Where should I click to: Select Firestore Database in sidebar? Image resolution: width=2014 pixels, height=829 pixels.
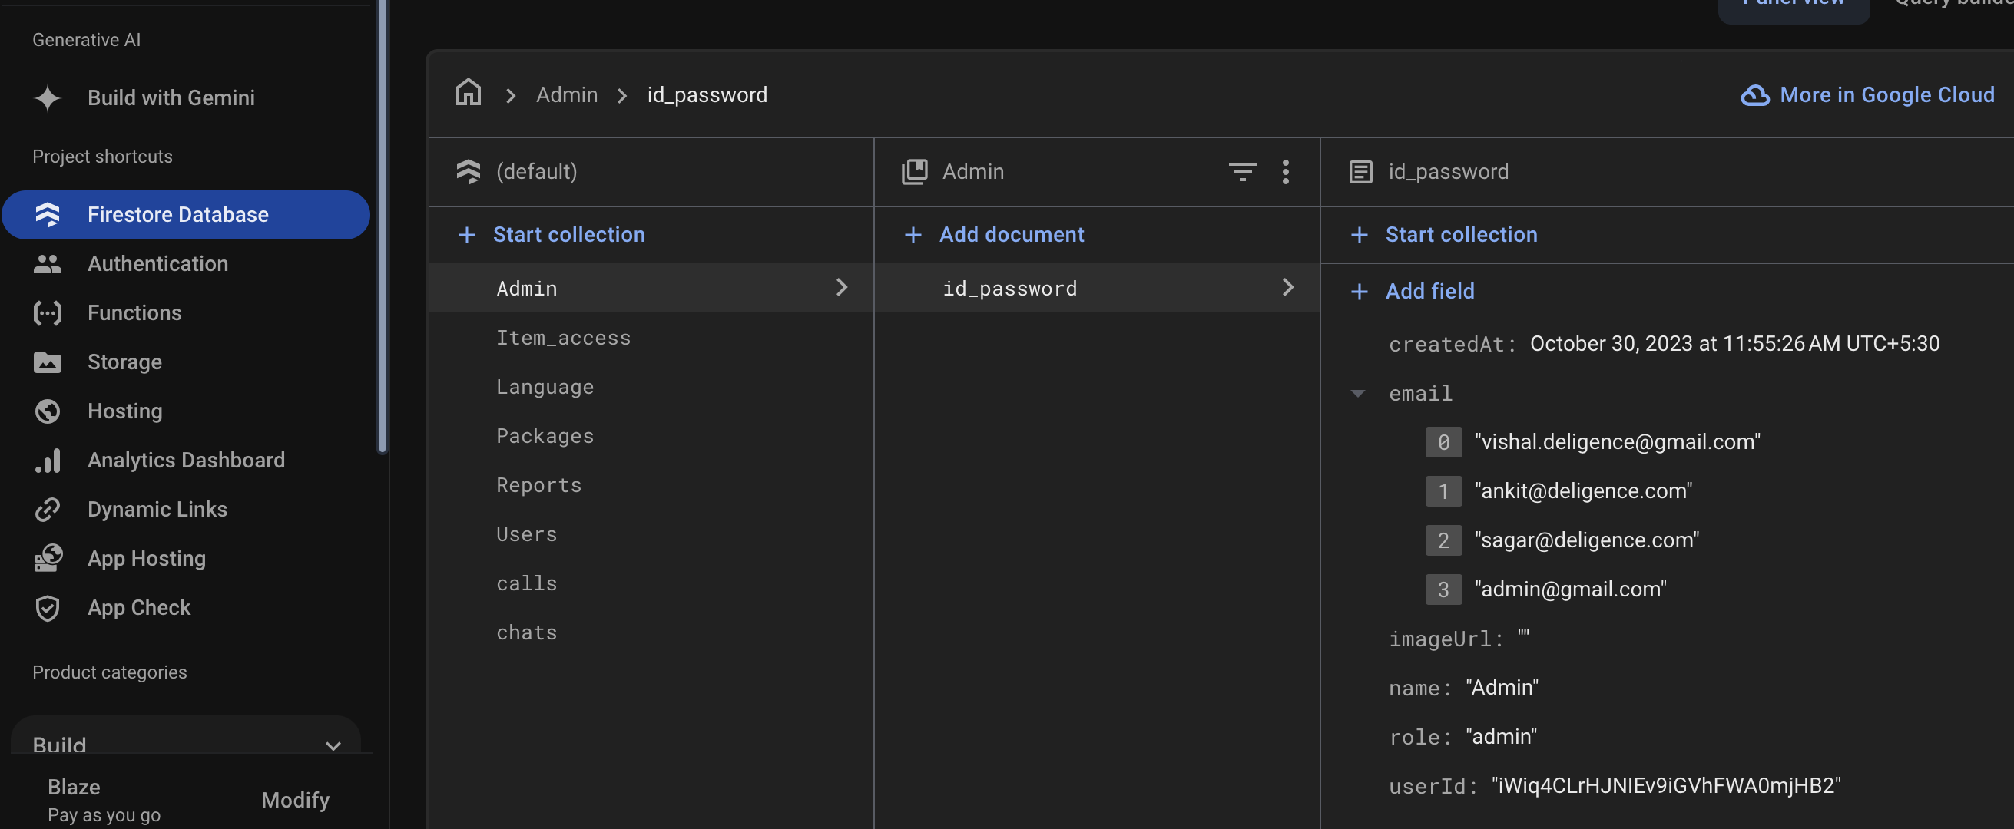pos(185,214)
